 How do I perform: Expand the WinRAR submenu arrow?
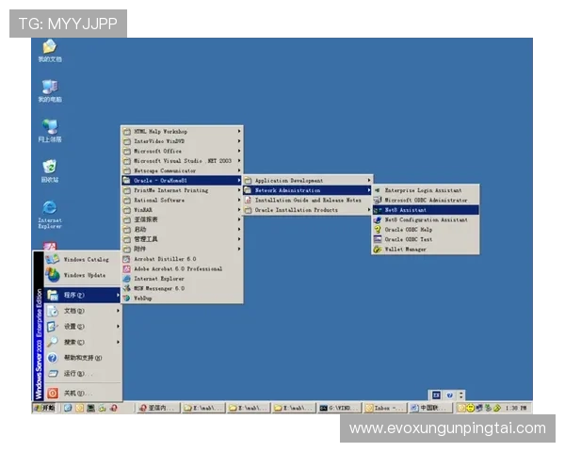(239, 209)
